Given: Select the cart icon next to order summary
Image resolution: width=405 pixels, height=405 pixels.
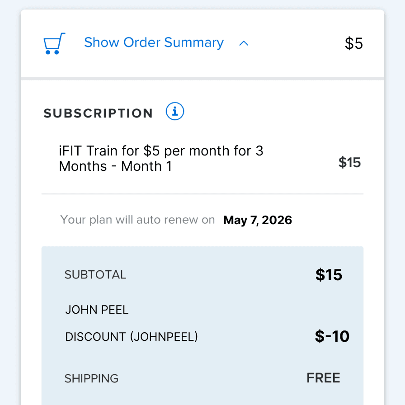Looking at the screenshot, I should click(x=54, y=43).
